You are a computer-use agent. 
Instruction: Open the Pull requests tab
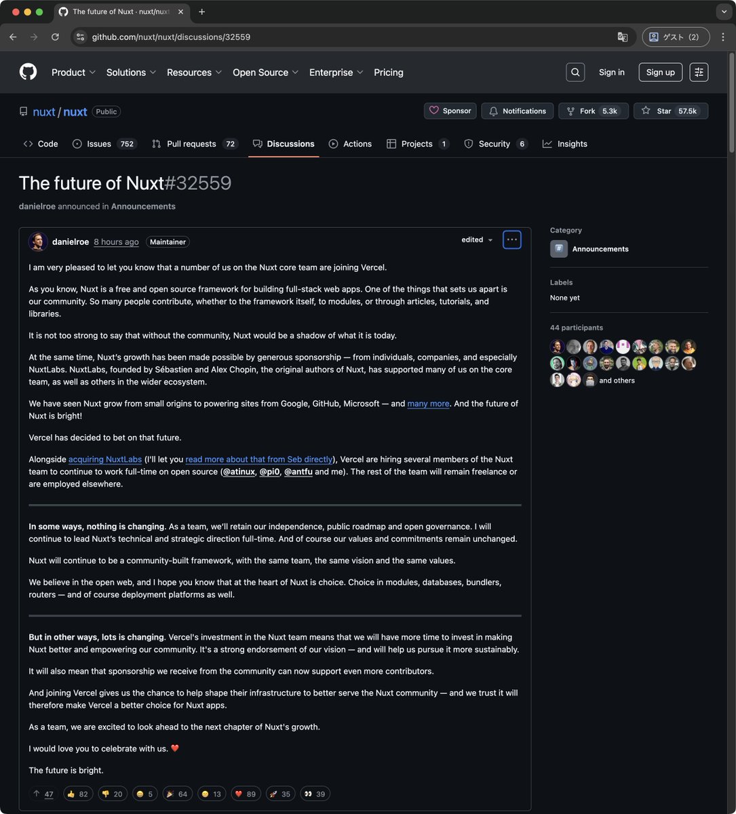pyautogui.click(x=195, y=144)
